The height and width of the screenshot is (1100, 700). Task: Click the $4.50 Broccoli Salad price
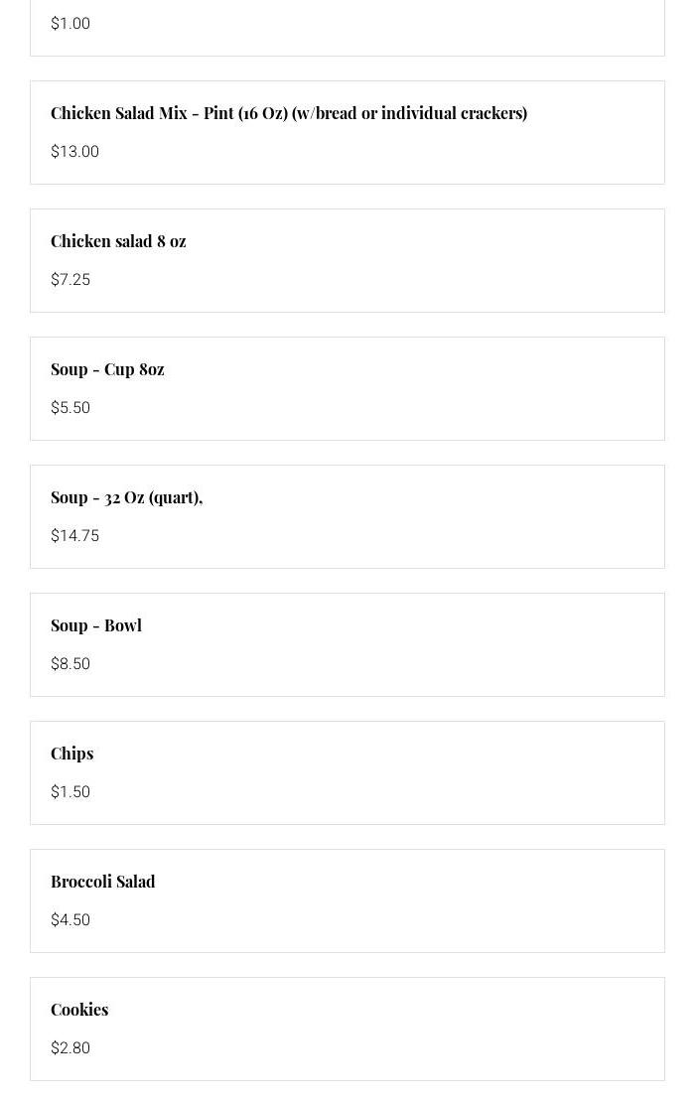pyautogui.click(x=70, y=920)
